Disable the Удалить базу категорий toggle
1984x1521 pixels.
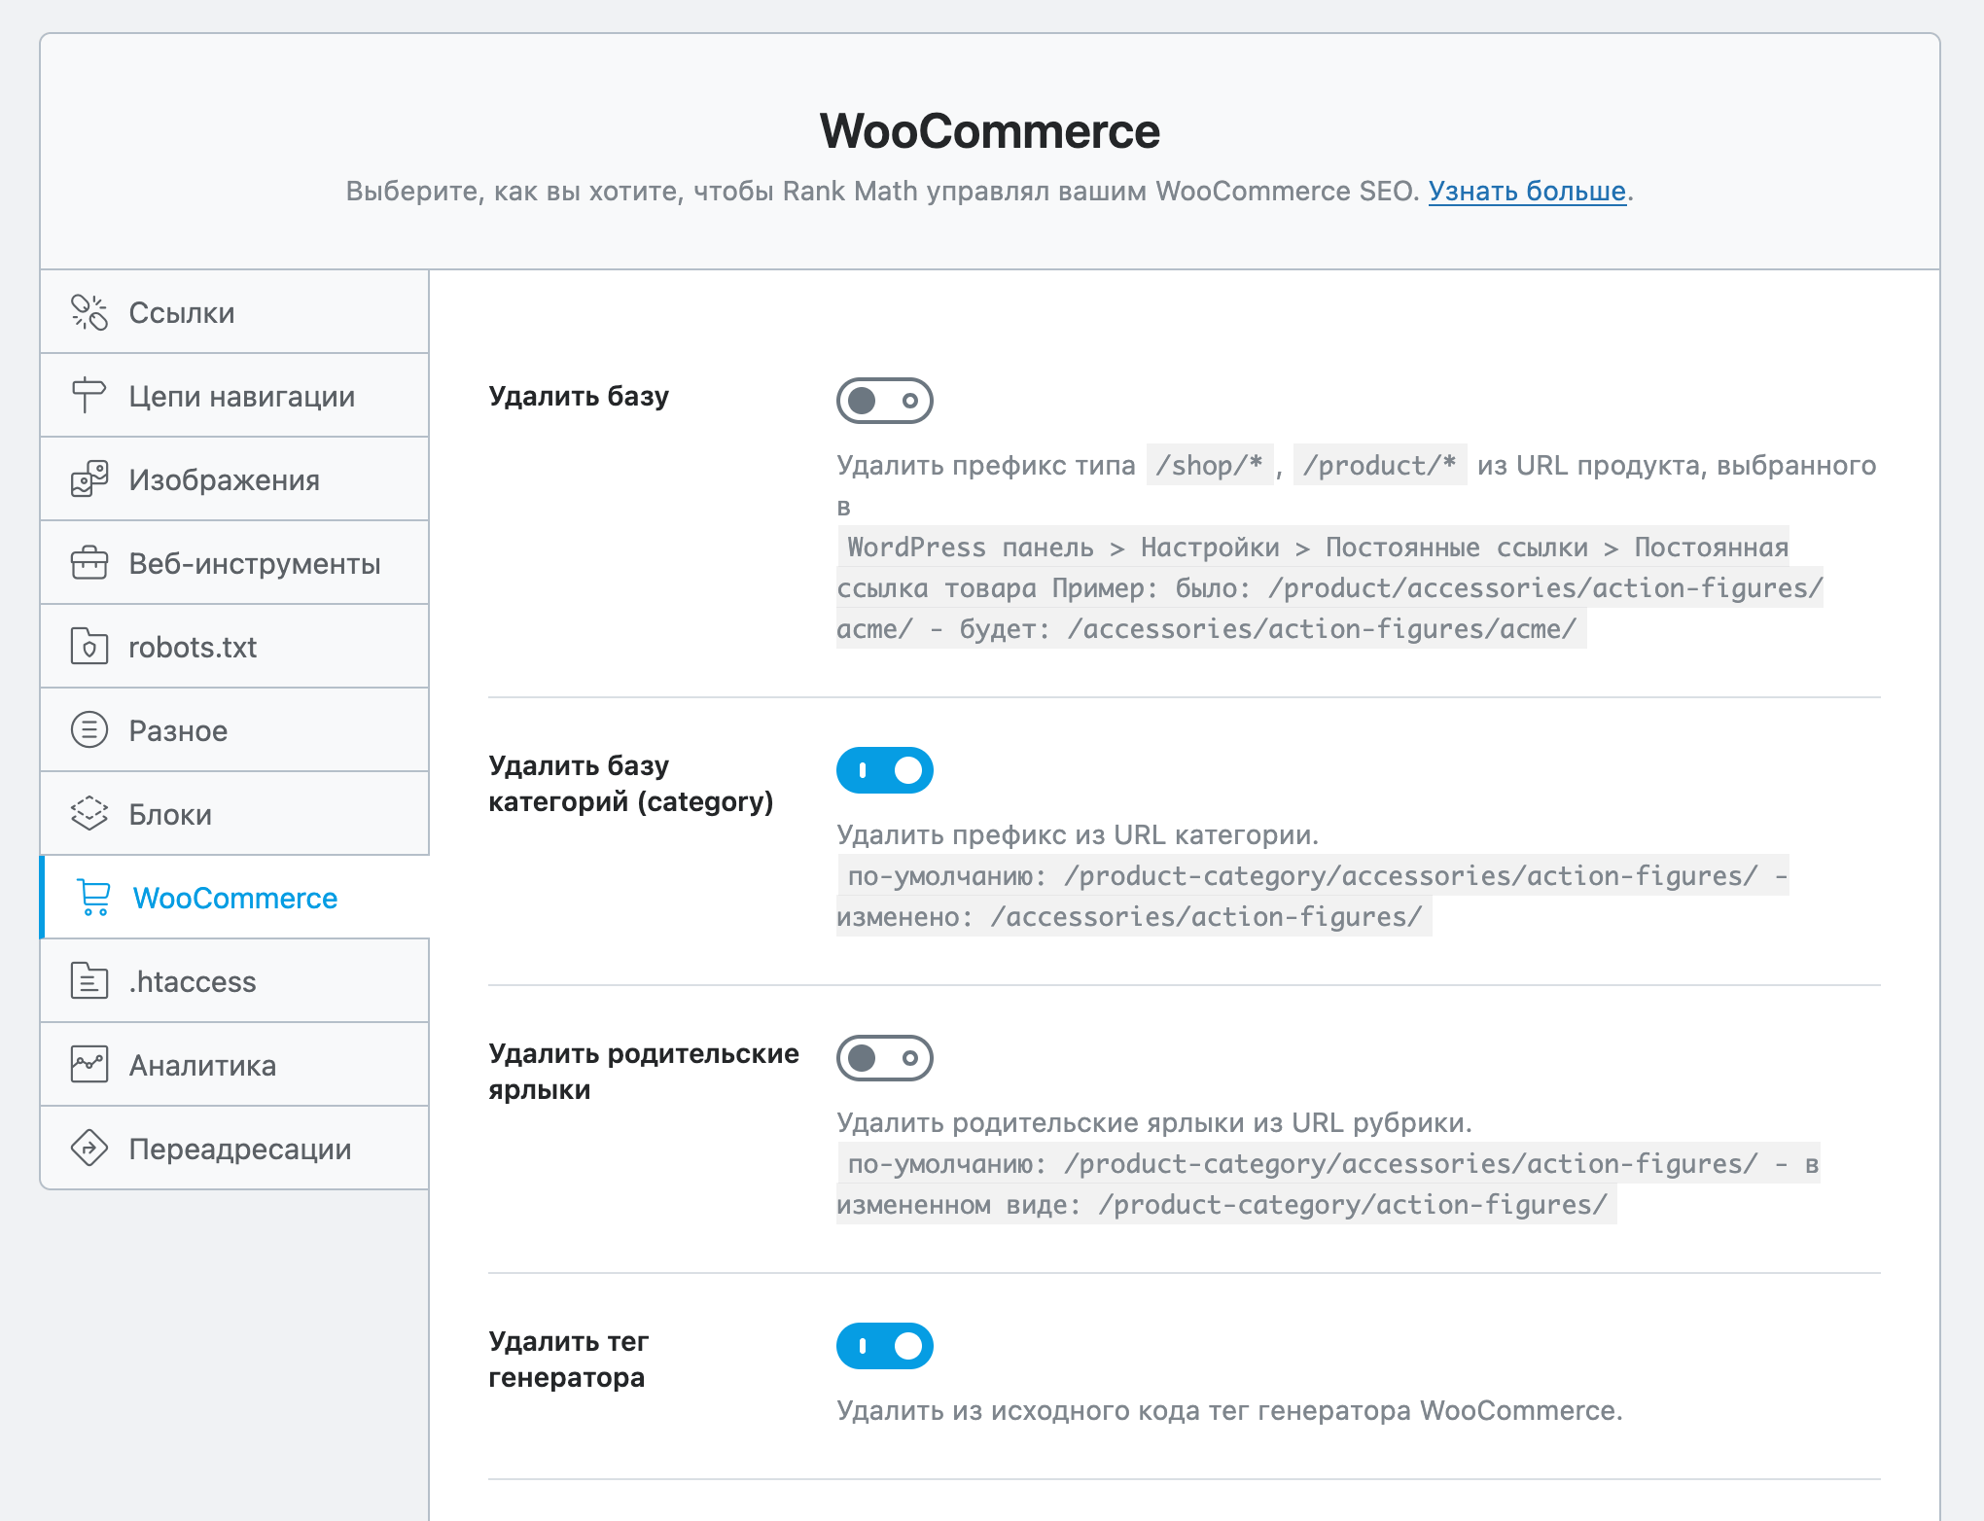(x=885, y=770)
